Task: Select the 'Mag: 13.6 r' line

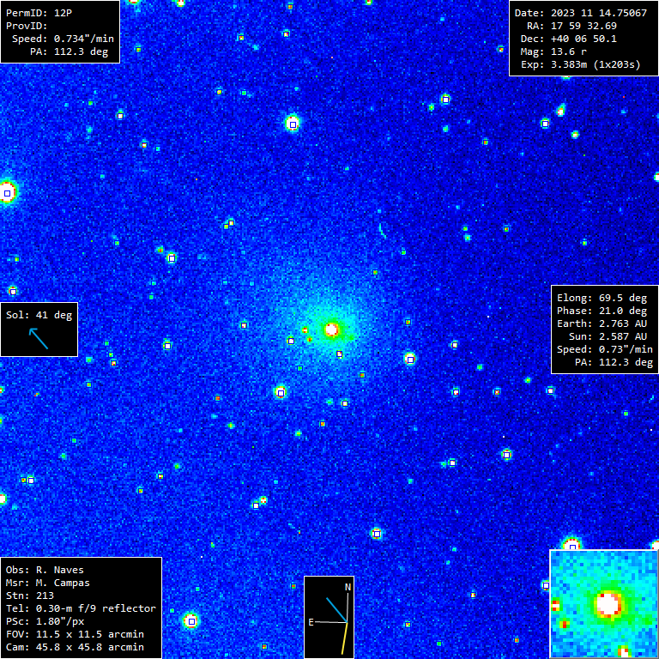Action: coord(553,51)
